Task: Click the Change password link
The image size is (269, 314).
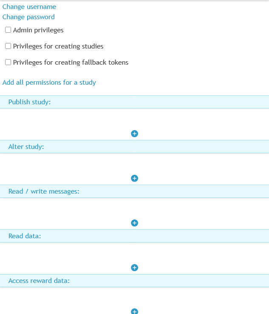Action: [28, 17]
